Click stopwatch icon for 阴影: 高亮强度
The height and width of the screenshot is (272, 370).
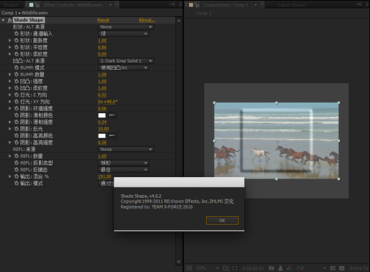coord(16,143)
